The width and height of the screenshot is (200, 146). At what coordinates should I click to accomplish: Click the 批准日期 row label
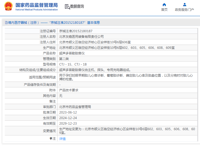49,112
